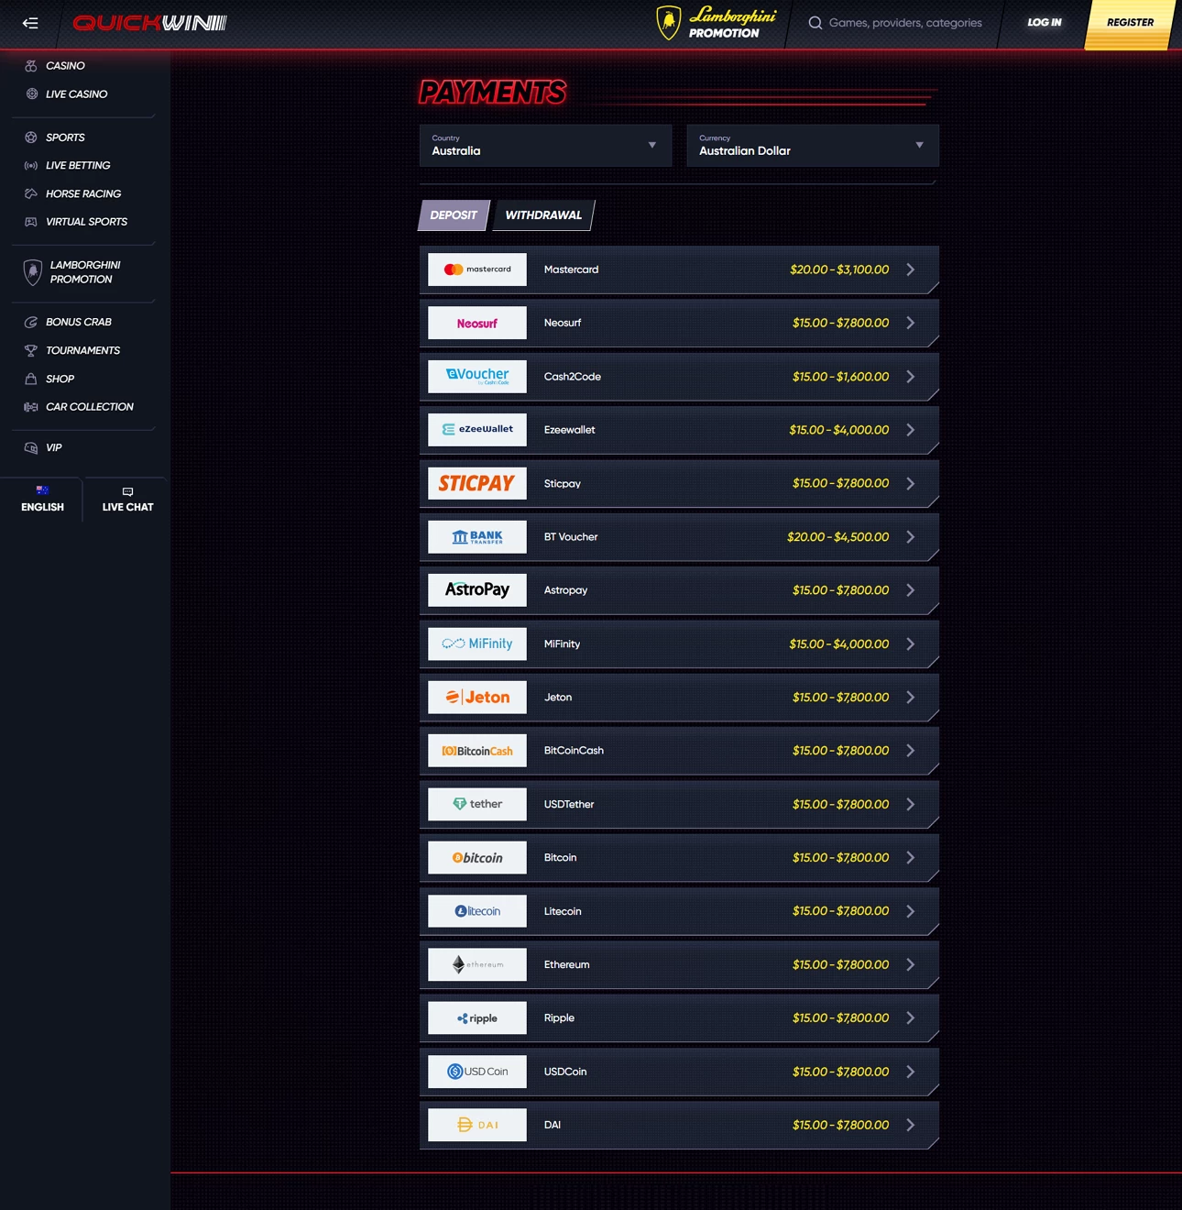Image resolution: width=1182 pixels, height=1210 pixels.
Task: Expand the Mastercard row chevron
Action: [x=911, y=269]
